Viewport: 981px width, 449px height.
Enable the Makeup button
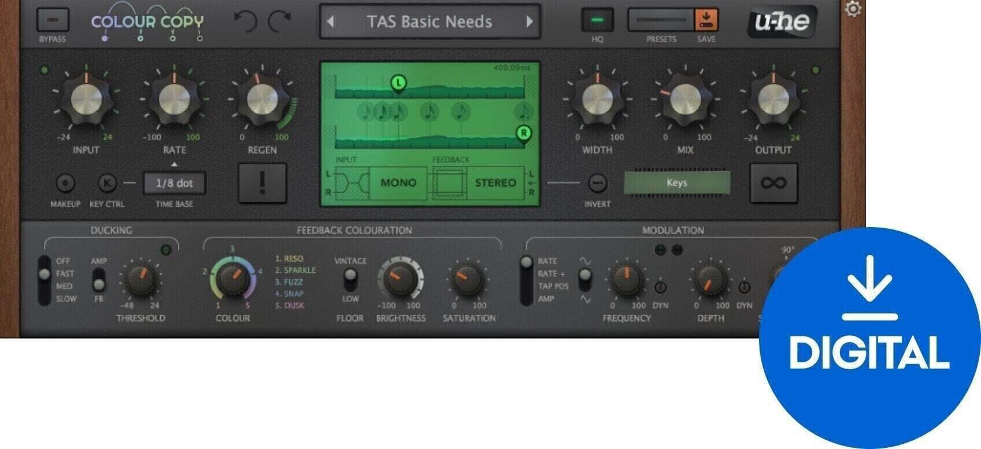65,183
